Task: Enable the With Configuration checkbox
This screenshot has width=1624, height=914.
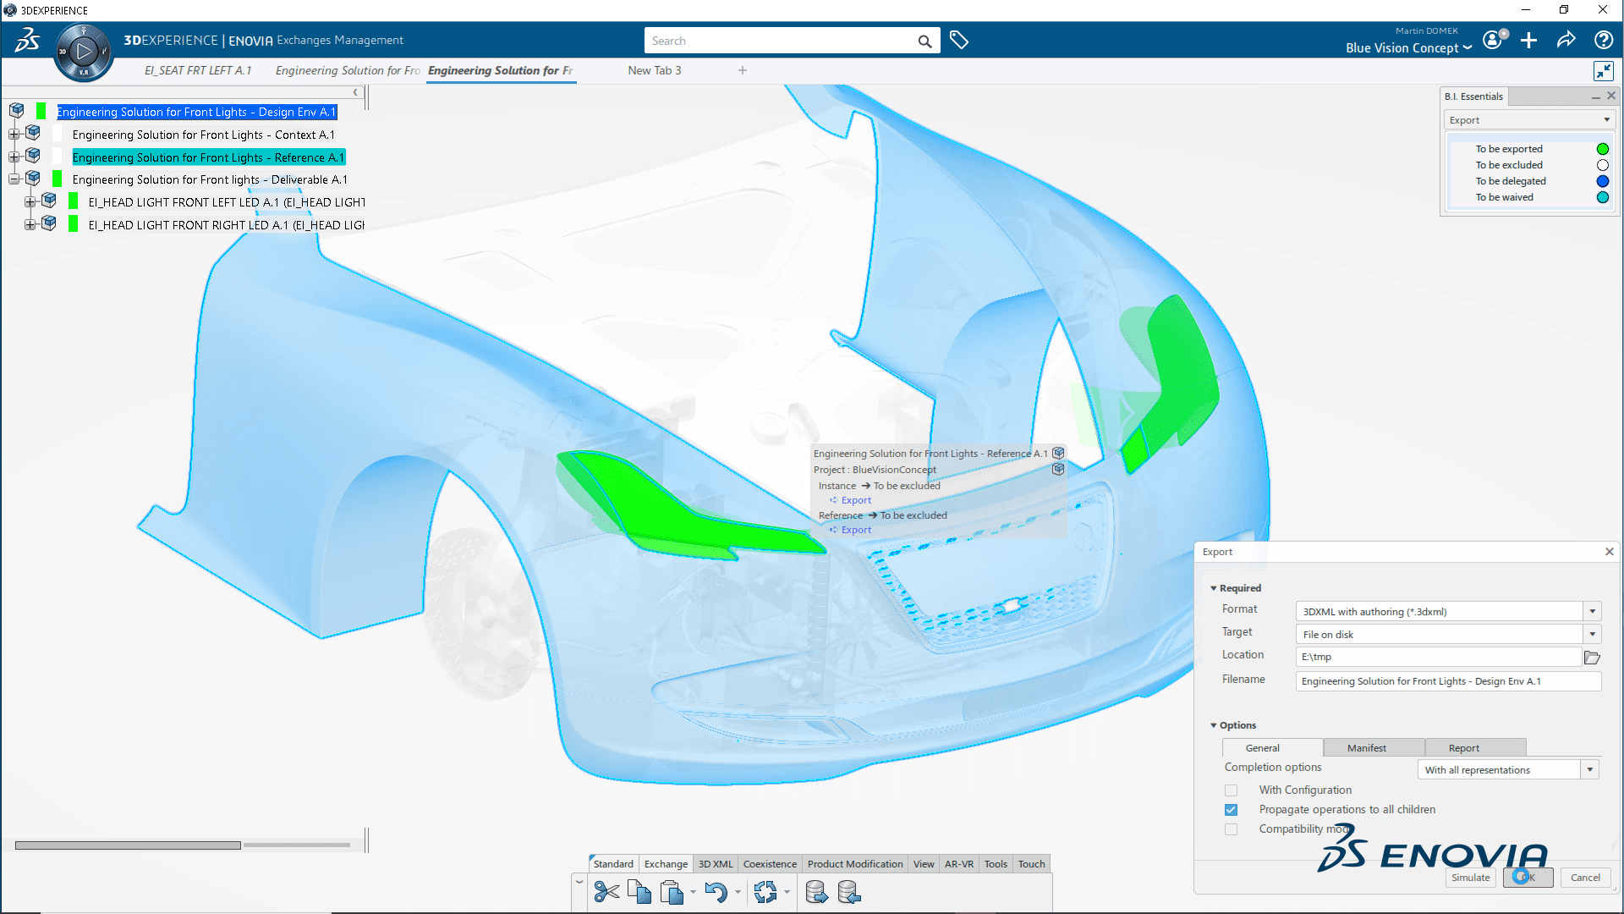Action: coord(1231,790)
